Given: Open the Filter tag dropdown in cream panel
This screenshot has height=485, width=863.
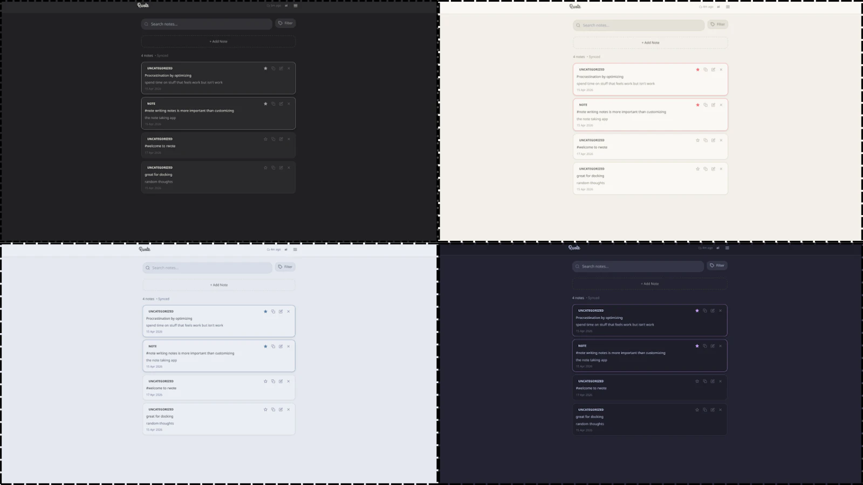Looking at the screenshot, I should click(717, 24).
